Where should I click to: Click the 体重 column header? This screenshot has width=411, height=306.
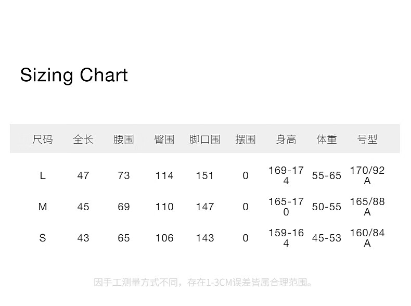(327, 139)
